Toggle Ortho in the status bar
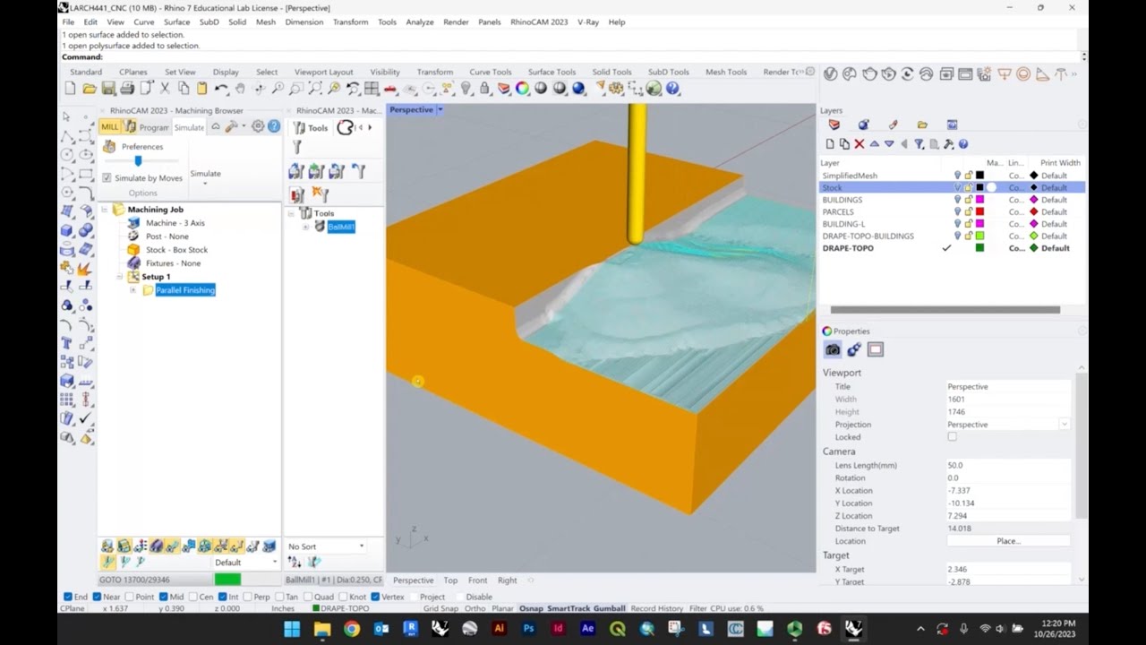Screen dimensions: 1146x645 tap(475, 608)
